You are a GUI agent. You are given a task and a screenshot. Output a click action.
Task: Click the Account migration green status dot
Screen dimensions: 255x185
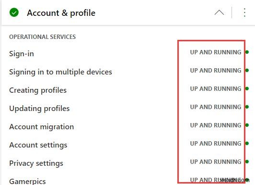[x=247, y=125]
